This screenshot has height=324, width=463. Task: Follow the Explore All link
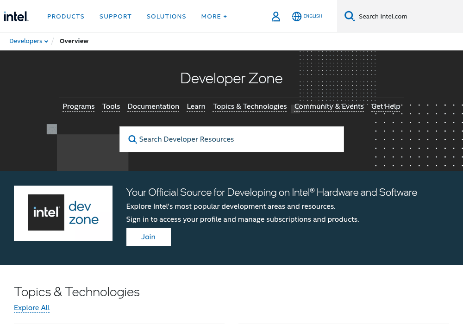[32, 308]
